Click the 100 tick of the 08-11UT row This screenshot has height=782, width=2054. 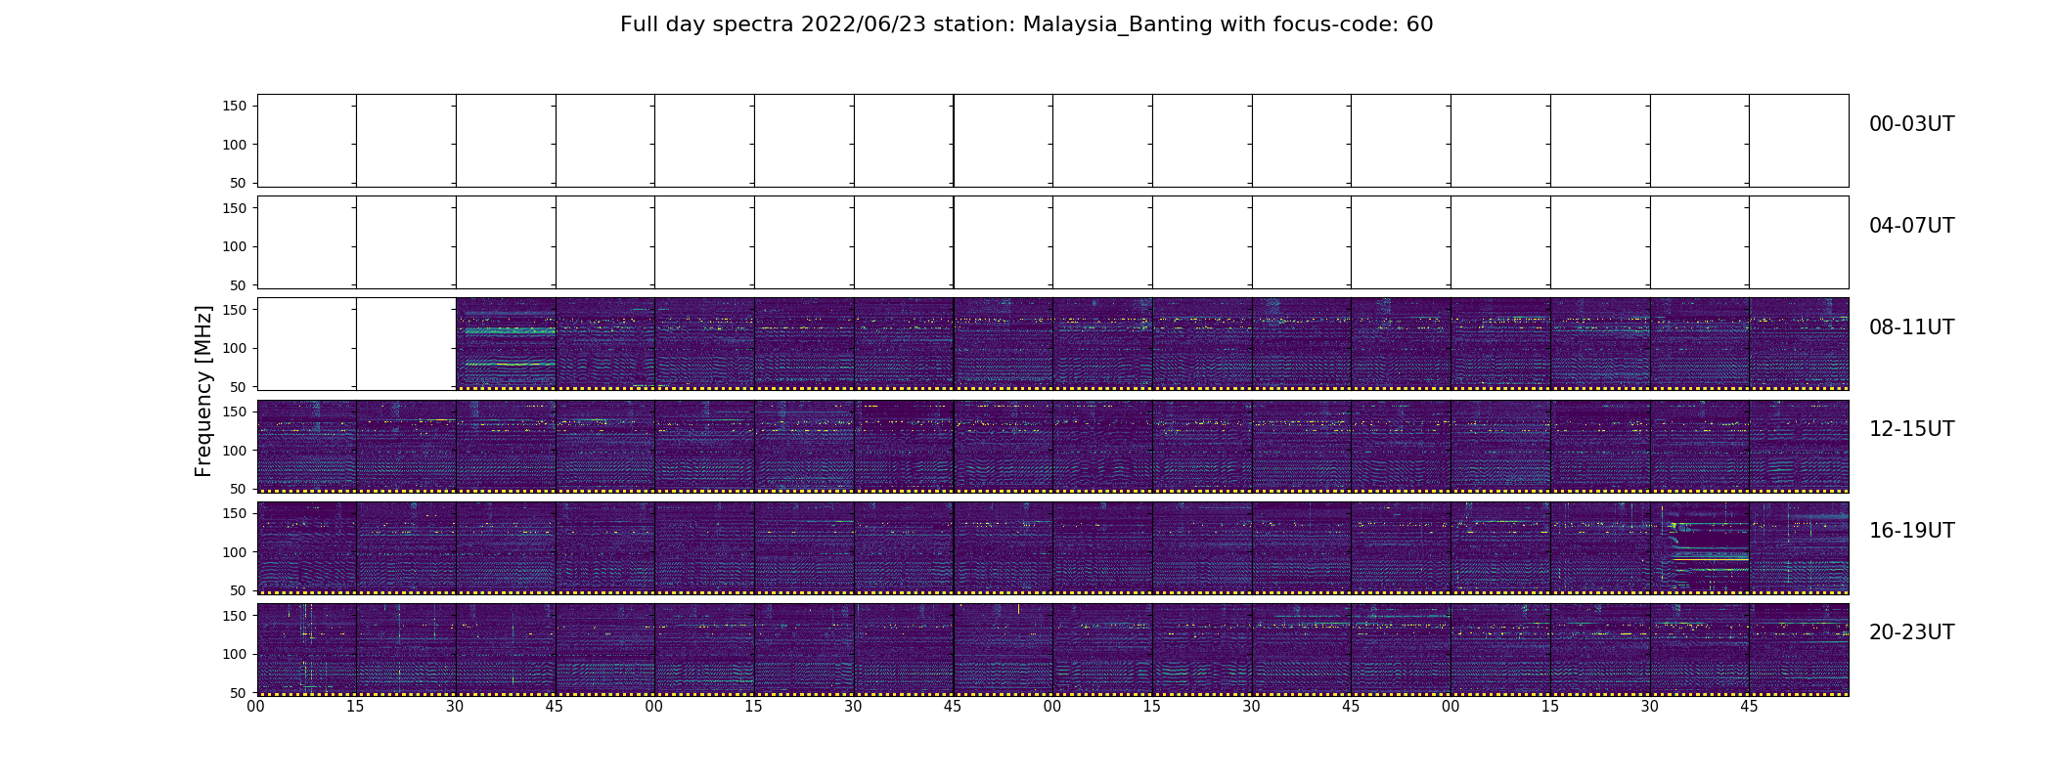[x=236, y=348]
